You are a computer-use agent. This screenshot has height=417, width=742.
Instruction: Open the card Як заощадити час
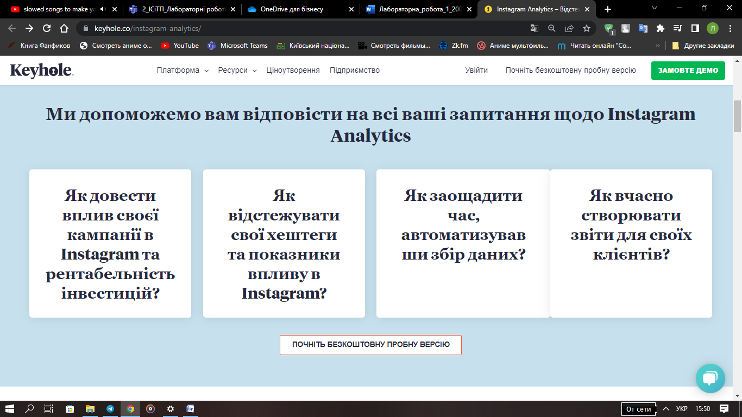point(463,244)
